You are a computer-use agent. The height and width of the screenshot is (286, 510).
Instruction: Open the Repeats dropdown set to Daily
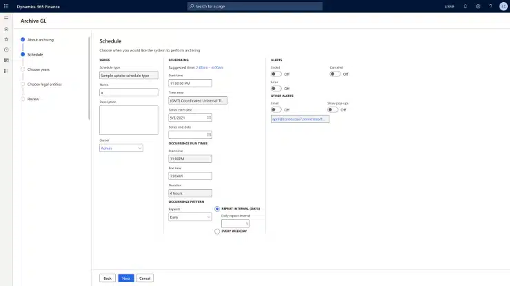pos(190,217)
